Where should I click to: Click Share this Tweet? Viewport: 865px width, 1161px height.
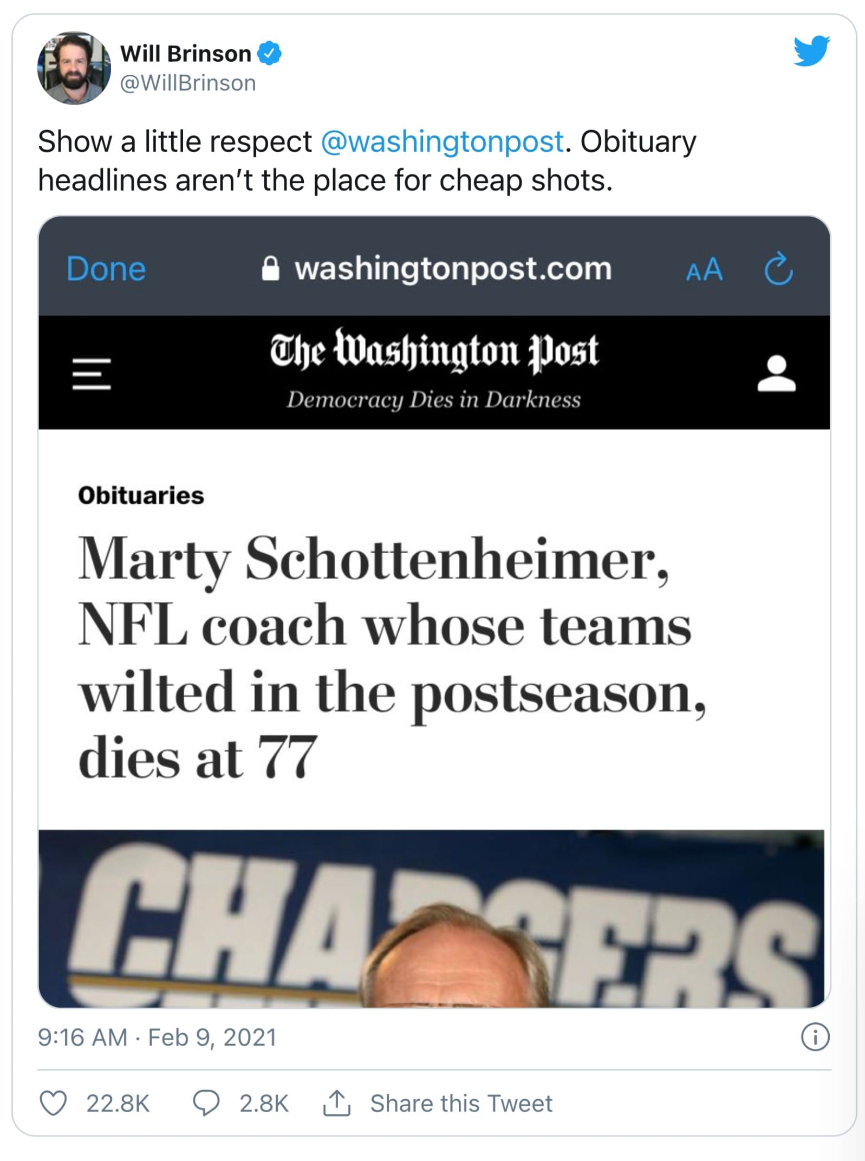(x=461, y=1104)
